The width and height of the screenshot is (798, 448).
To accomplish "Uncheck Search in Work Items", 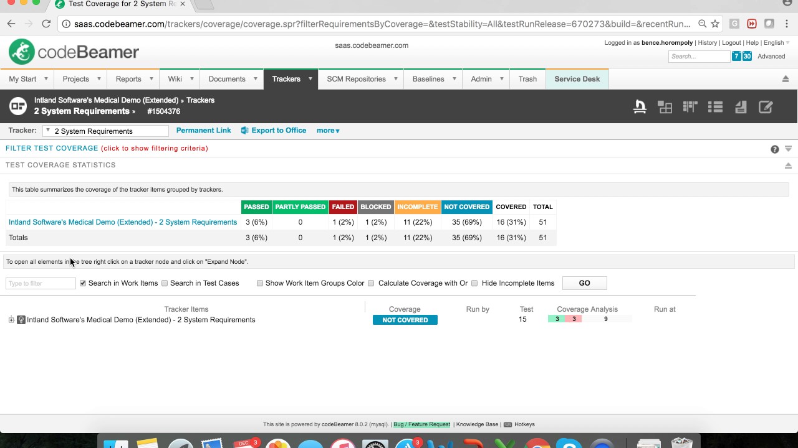I will click(x=82, y=283).
